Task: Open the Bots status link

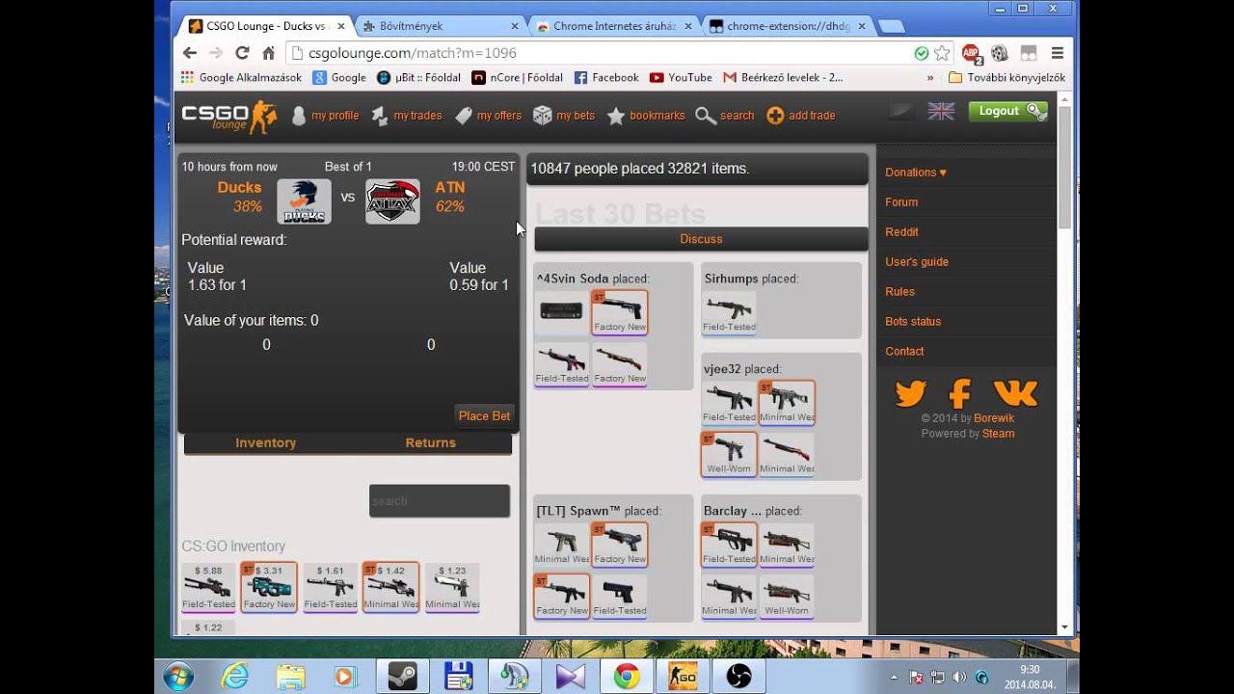Action: coord(913,322)
